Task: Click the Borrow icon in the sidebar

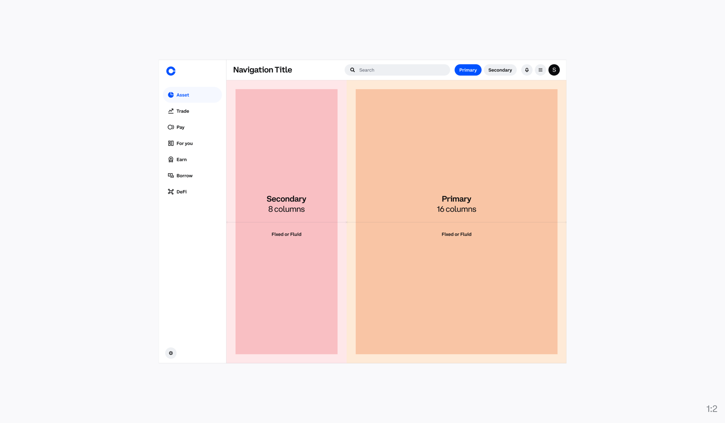Action: [171, 176]
